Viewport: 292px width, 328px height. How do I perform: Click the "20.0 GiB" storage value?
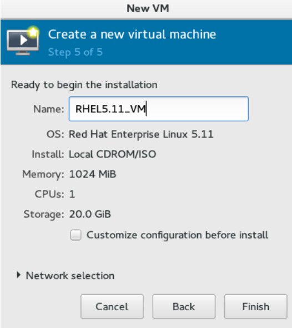coord(90,214)
